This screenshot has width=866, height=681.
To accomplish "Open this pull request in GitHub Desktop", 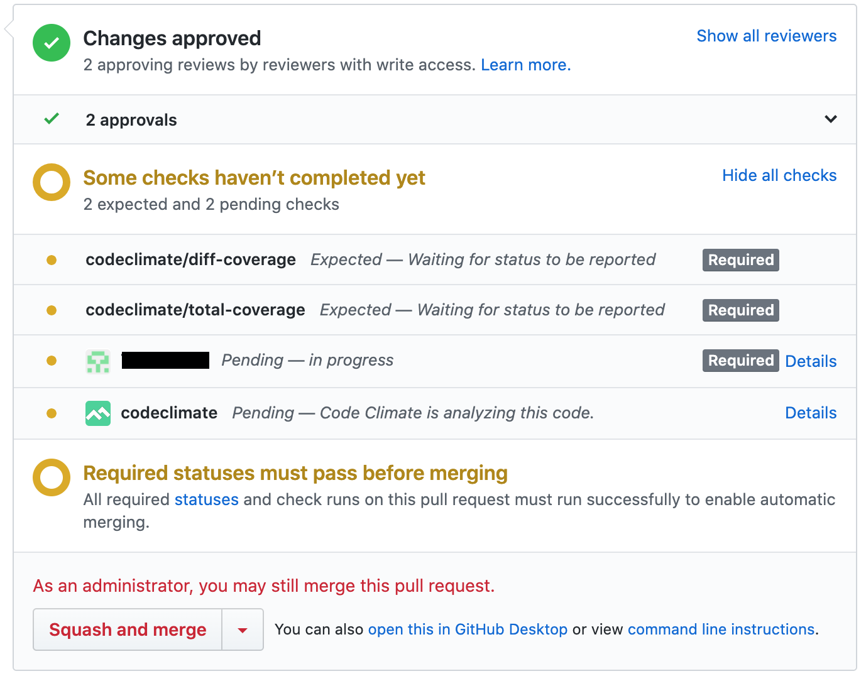I will 468,629.
